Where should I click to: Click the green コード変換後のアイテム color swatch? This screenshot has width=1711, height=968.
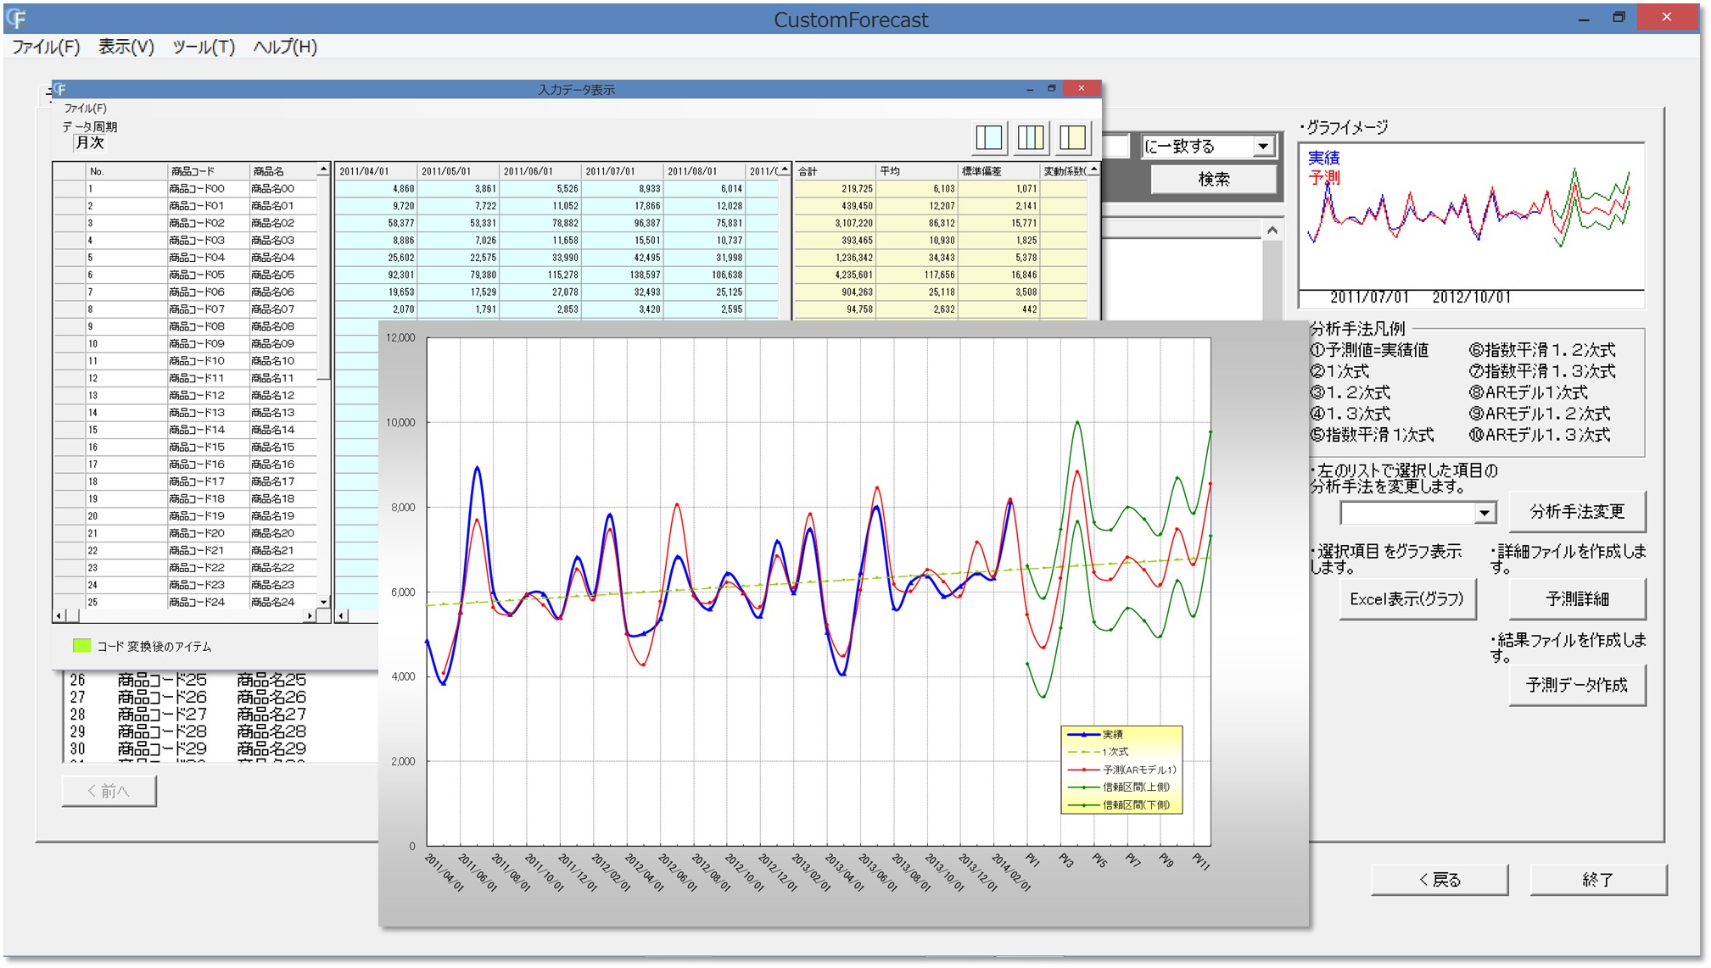(81, 646)
